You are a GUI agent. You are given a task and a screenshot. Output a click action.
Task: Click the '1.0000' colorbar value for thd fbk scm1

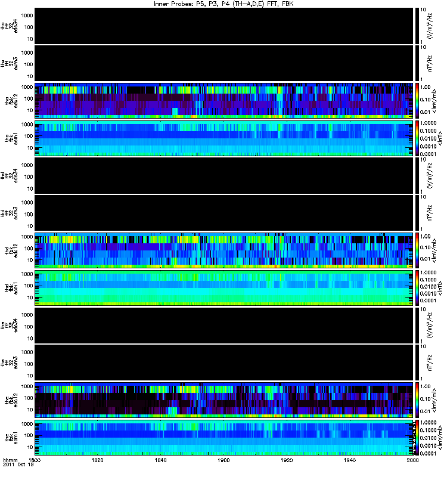[428, 272]
